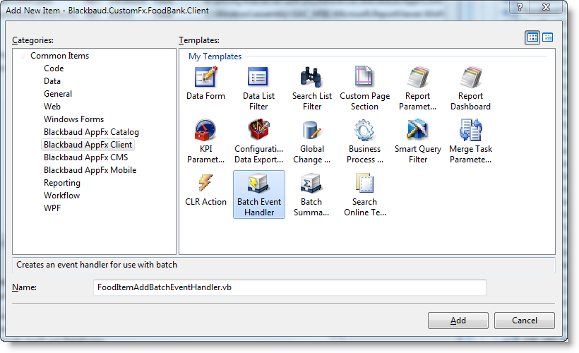Open the Blackbaud AppFx CMS category
The image size is (579, 353).
[x=85, y=157]
